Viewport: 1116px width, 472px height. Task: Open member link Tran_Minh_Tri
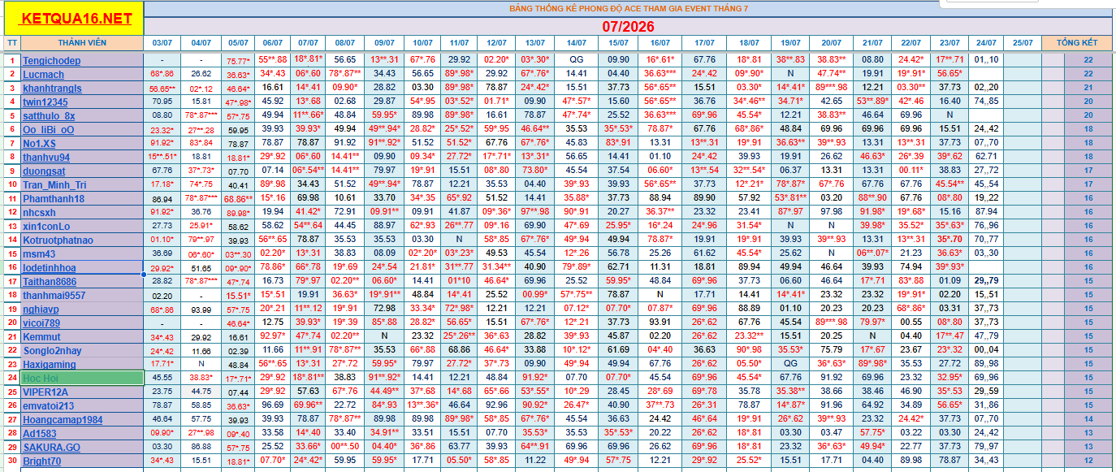[x=54, y=184]
